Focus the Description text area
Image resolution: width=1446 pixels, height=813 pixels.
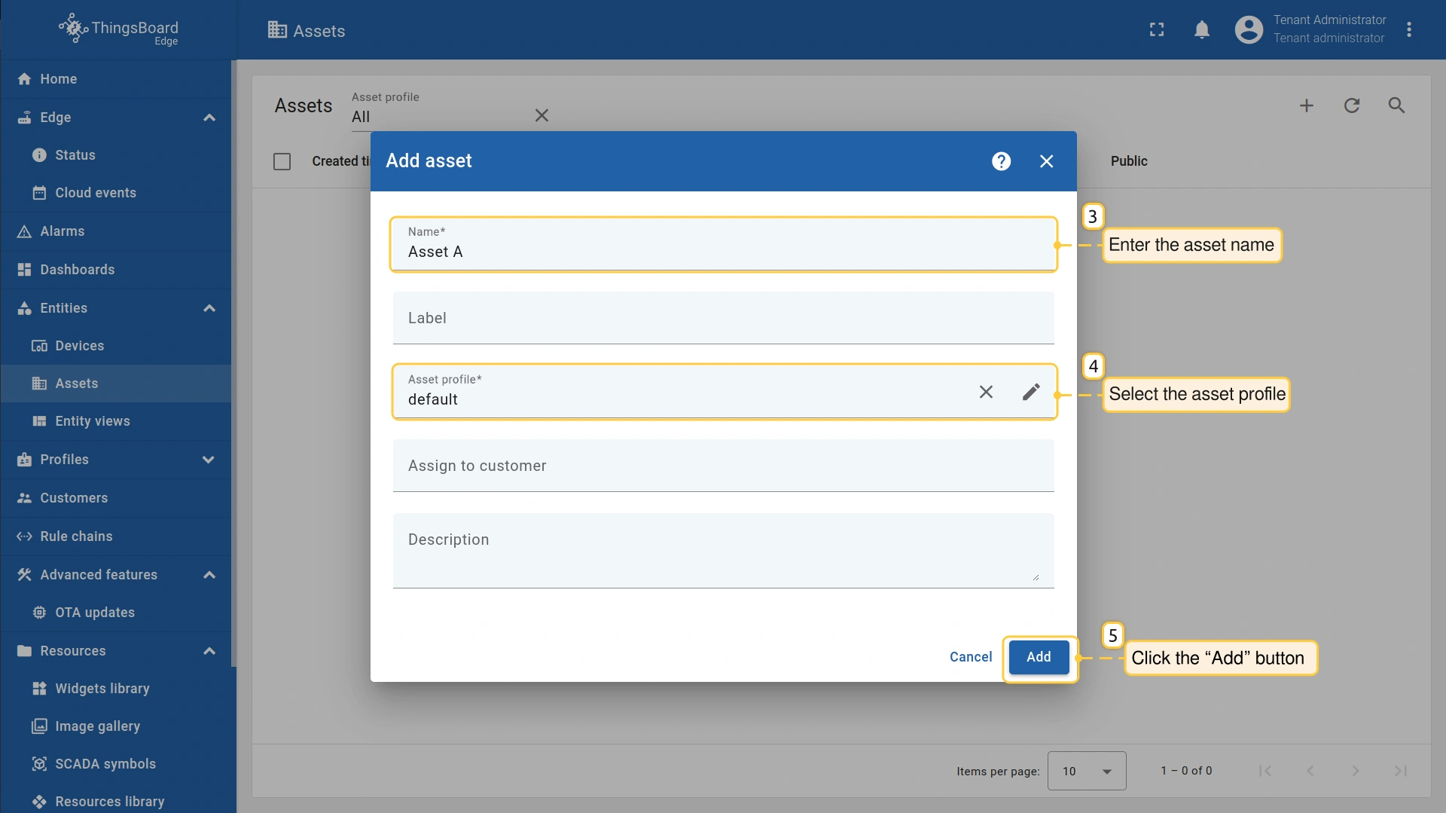point(723,550)
